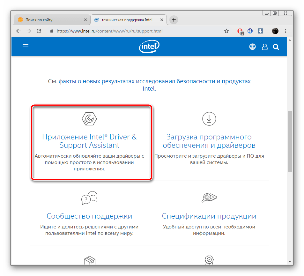Open the Intel site search magnifier
Viewport: 304px width, 276px height.
click(276, 47)
